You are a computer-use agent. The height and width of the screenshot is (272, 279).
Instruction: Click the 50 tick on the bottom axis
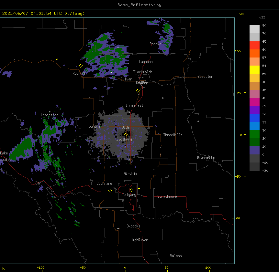(166, 267)
